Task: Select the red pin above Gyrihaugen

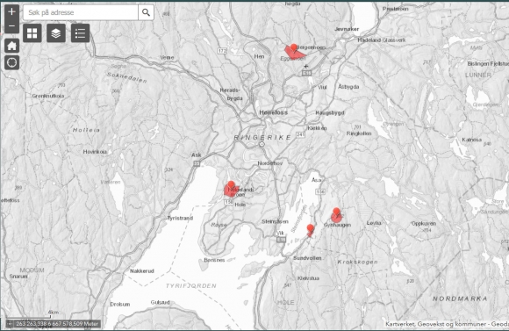Action: pos(337,212)
